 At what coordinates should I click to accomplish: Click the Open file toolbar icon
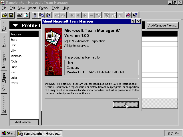tap(5, 15)
